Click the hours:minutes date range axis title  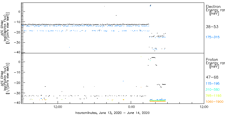click(x=112, y=112)
